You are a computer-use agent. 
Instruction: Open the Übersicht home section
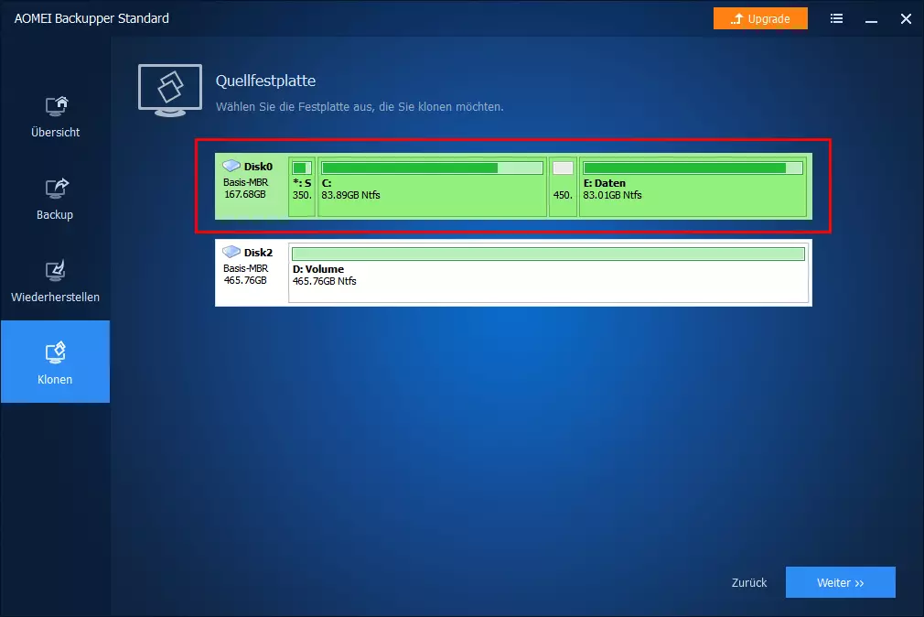(56, 117)
